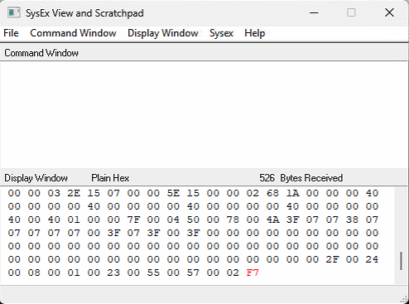Click the 2E byte in the first hex row
Image resolution: width=409 pixels, height=304 pixels.
click(x=74, y=193)
